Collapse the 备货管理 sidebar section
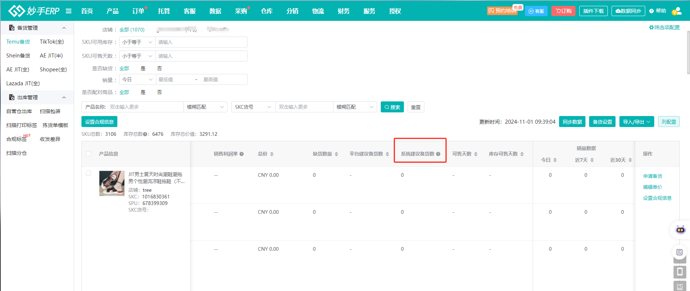This screenshot has height=291, width=690. 64,28
